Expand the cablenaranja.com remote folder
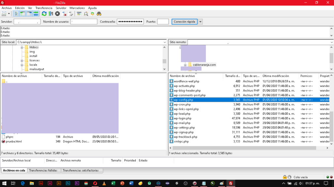Viewport: 334px width, 187px height. coord(185,65)
